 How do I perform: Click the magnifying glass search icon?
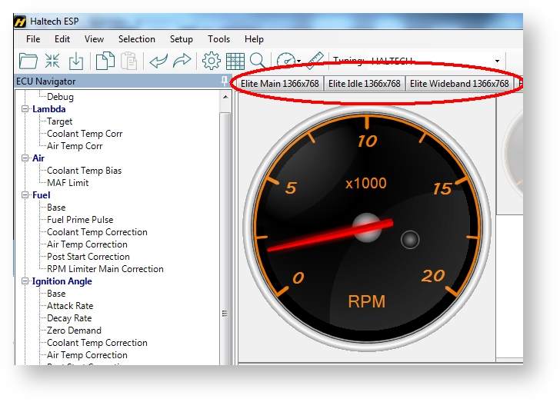tap(258, 61)
